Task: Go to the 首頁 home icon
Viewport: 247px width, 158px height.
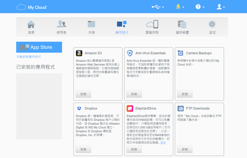Action: [31, 24]
